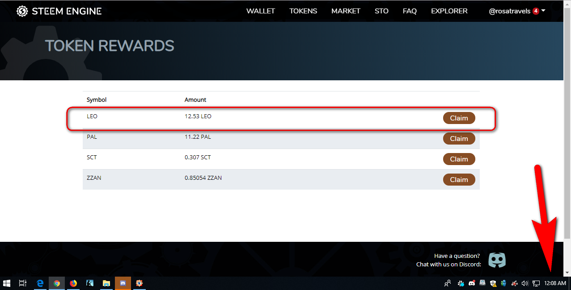The height and width of the screenshot is (290, 571).
Task: Click the green-blue people messenger tray icon
Action: coord(503,283)
